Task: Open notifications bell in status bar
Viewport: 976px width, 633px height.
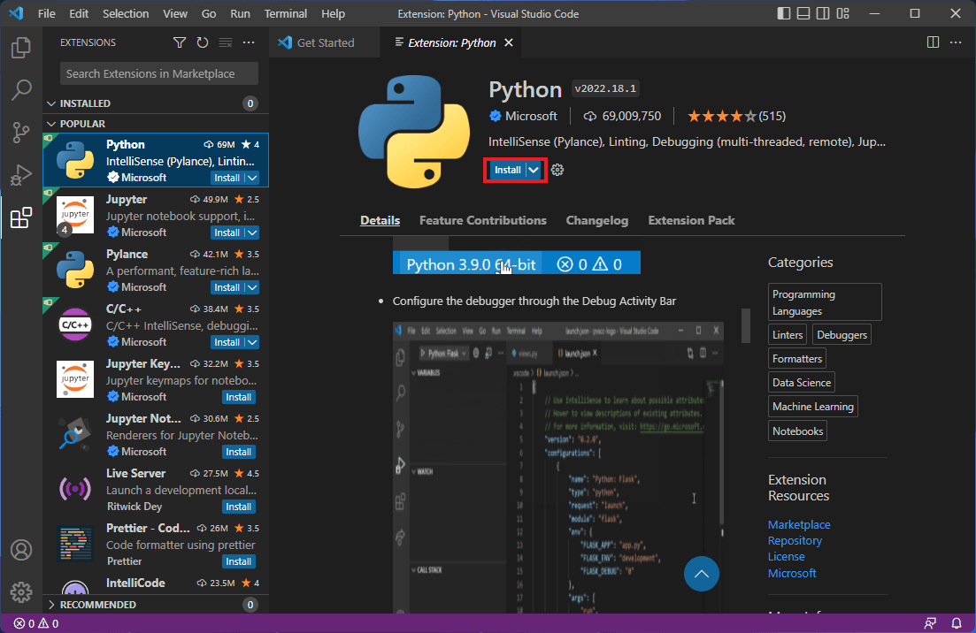Action: point(957,623)
